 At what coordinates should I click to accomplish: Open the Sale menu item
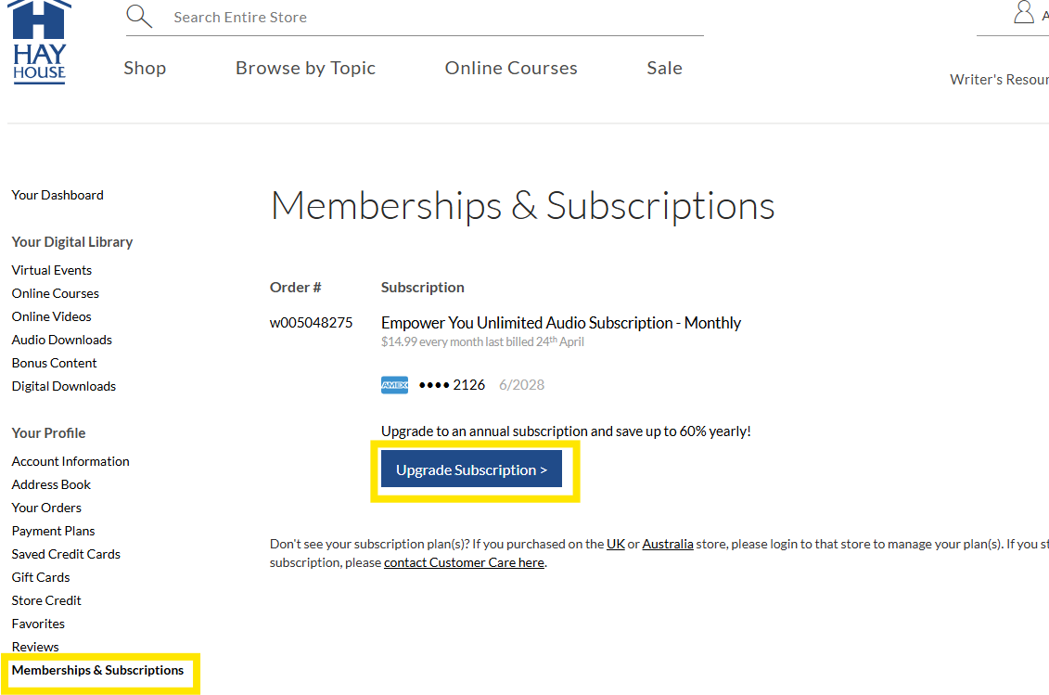[664, 68]
